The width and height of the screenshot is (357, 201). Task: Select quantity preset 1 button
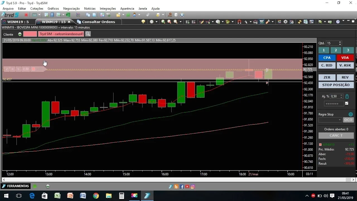324,50
